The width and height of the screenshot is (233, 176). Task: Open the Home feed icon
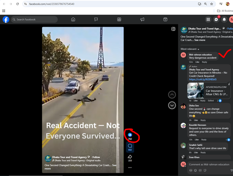pos(73,20)
